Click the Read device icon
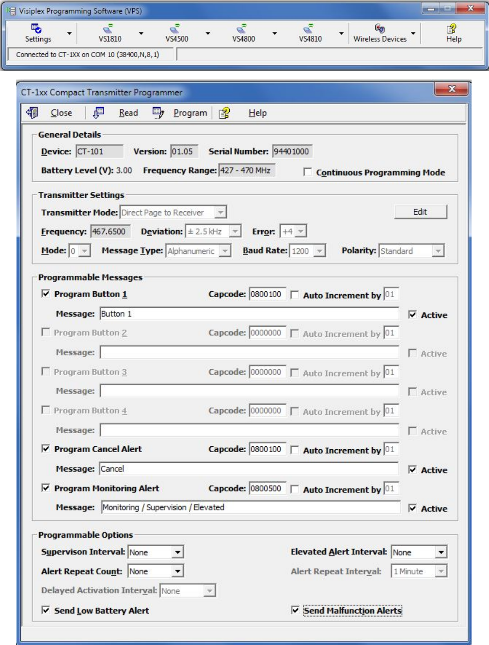 coord(98,112)
